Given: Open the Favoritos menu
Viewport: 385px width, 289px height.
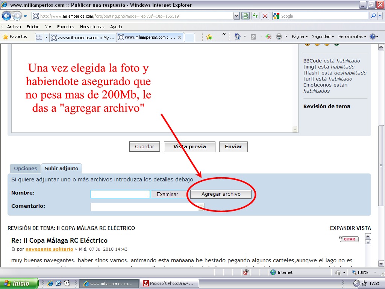Looking at the screenshot, I should (65, 27).
